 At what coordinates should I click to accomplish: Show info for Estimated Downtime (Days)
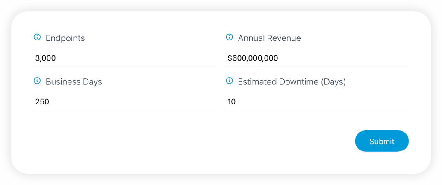pos(230,81)
